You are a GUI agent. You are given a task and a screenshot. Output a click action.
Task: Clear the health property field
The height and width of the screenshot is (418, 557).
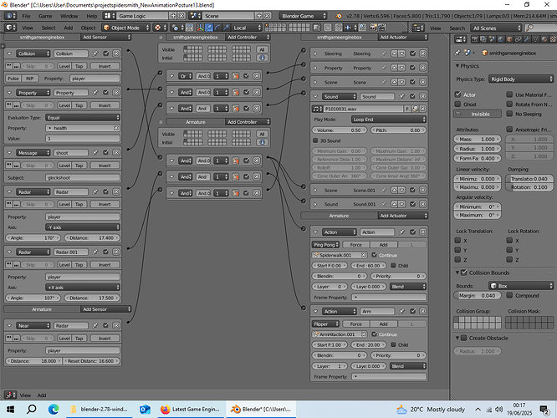tap(116, 128)
